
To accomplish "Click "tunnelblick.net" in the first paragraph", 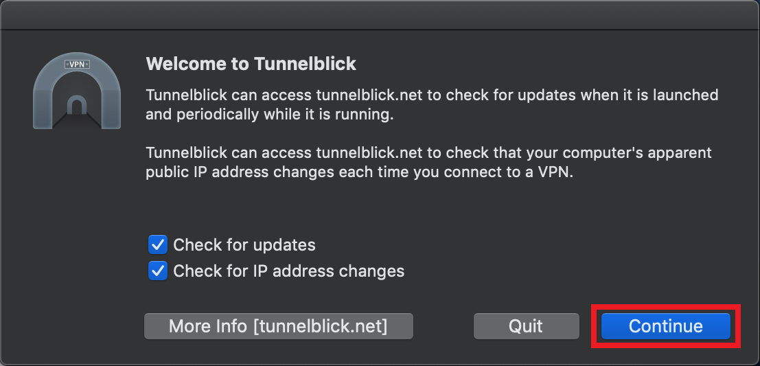I will coord(370,95).
